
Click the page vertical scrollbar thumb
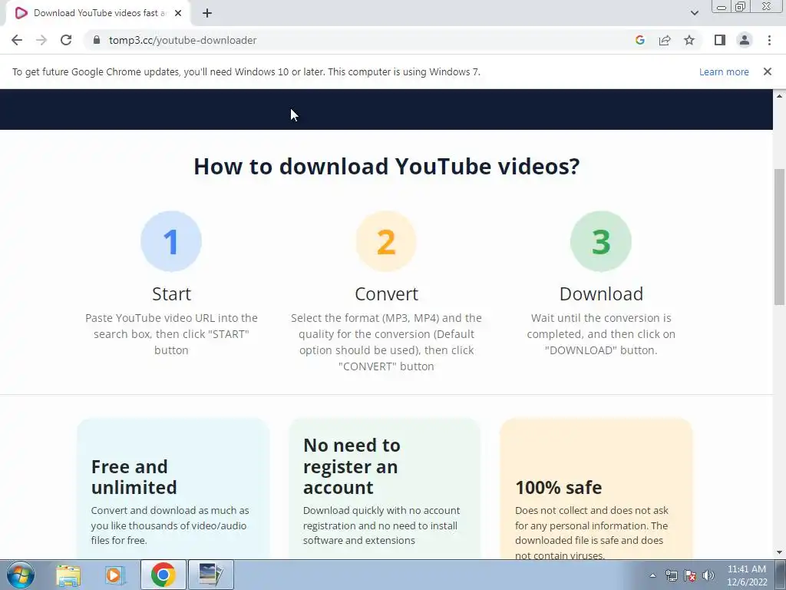click(x=779, y=237)
